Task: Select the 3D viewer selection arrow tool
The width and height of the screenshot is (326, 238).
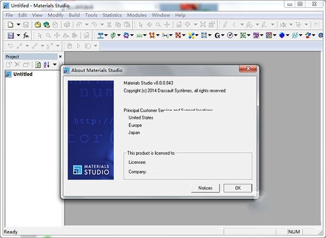Action: click(141, 25)
